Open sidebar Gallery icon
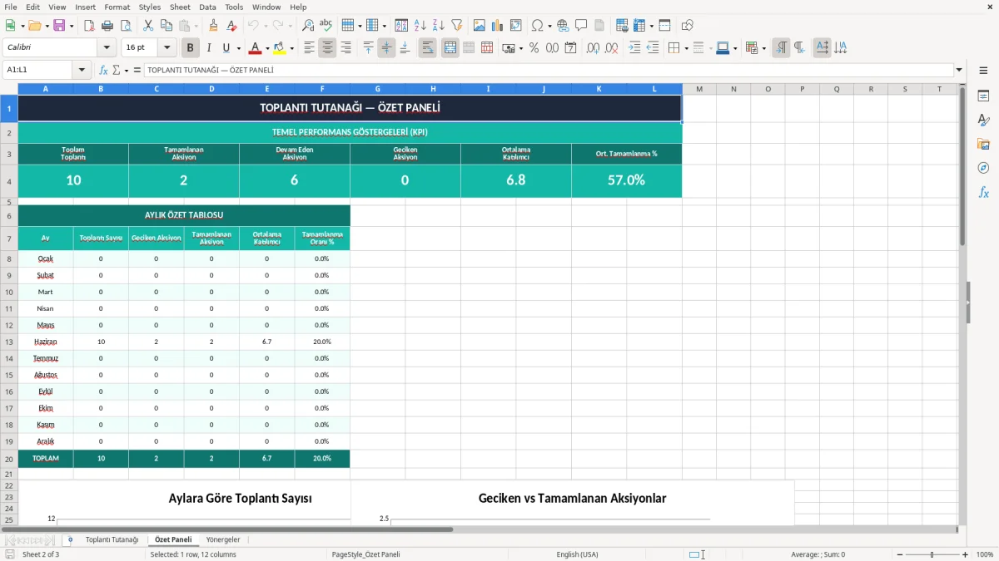Image resolution: width=999 pixels, height=561 pixels. tap(983, 144)
